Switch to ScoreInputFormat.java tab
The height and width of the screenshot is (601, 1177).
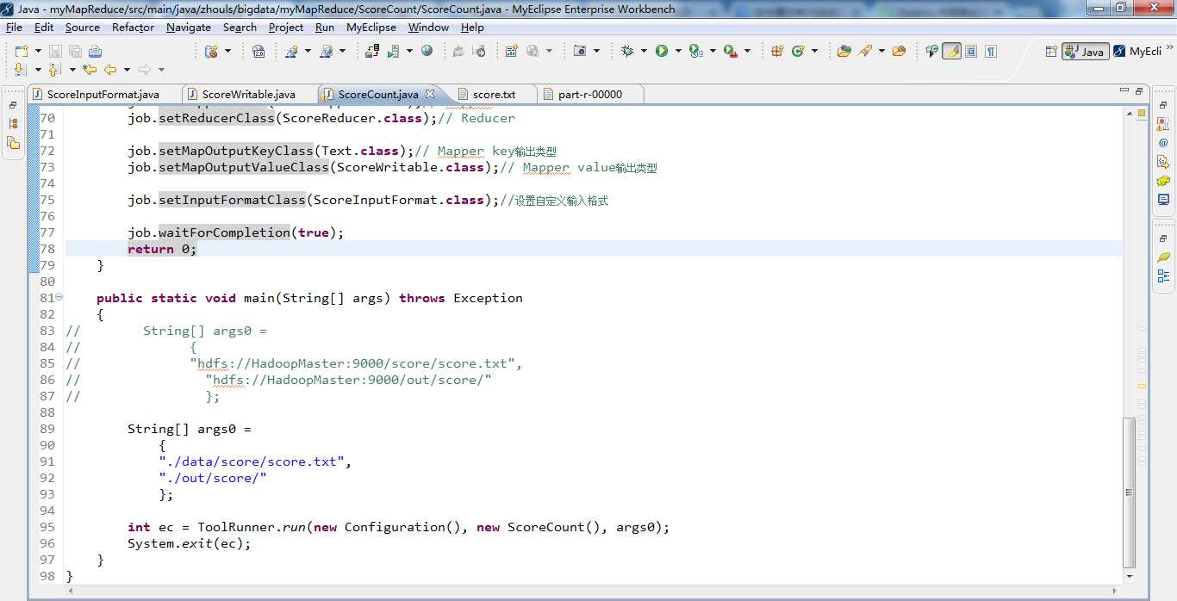point(103,94)
